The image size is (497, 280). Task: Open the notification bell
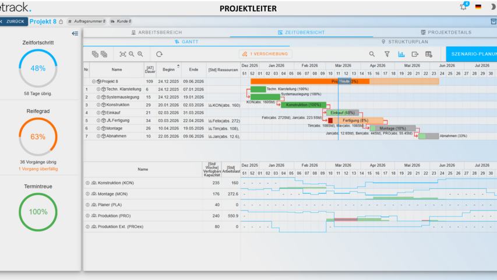coord(463,6)
